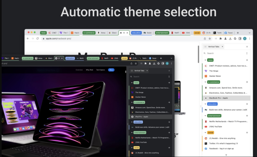Bookmark the page with the star in the light window
The width and height of the screenshot is (257, 157).
[x=210, y=39]
